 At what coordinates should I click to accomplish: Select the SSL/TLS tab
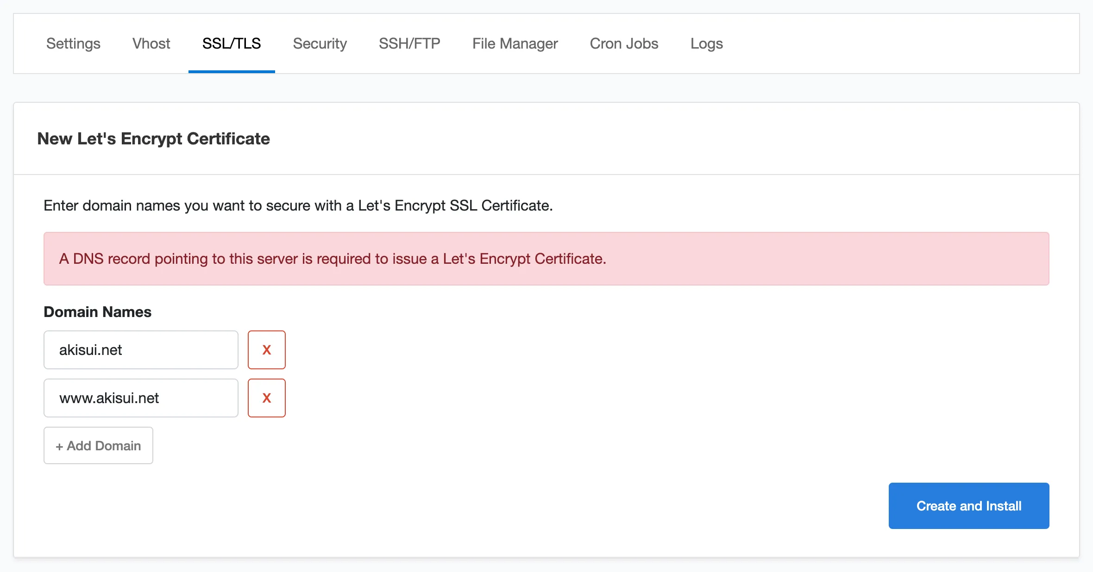[232, 44]
